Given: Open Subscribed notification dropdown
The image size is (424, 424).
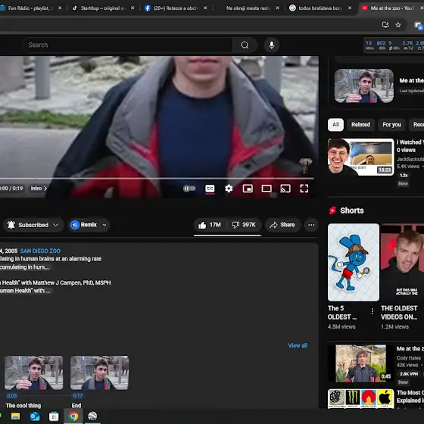Looking at the screenshot, I should pos(33,225).
